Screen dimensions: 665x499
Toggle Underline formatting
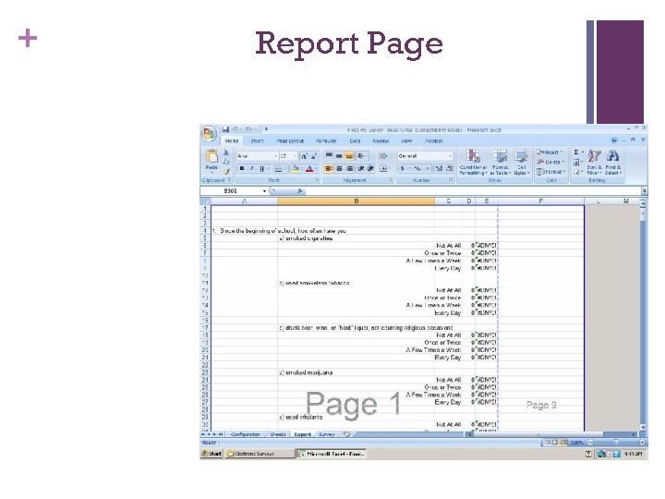[x=261, y=169]
